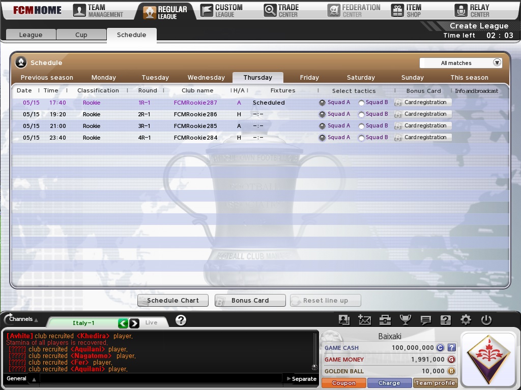Click the mail icon in the bottom toolbar
This screenshot has width=521, height=390.
[365, 320]
